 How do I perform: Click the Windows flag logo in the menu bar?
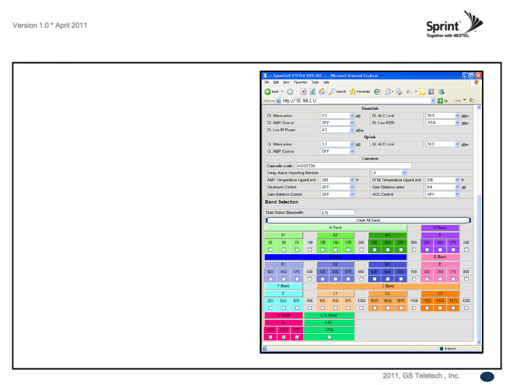477,82
